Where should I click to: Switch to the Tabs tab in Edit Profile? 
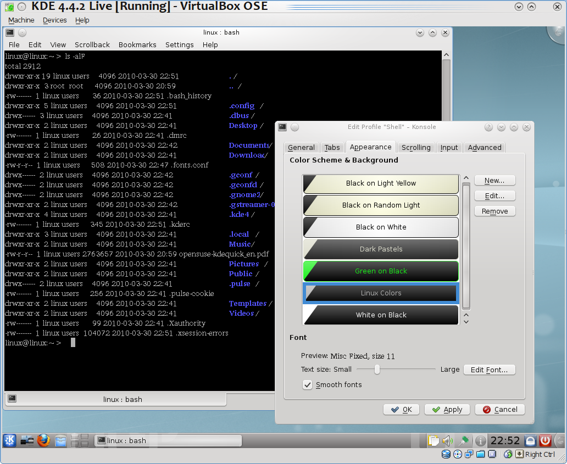pos(332,148)
